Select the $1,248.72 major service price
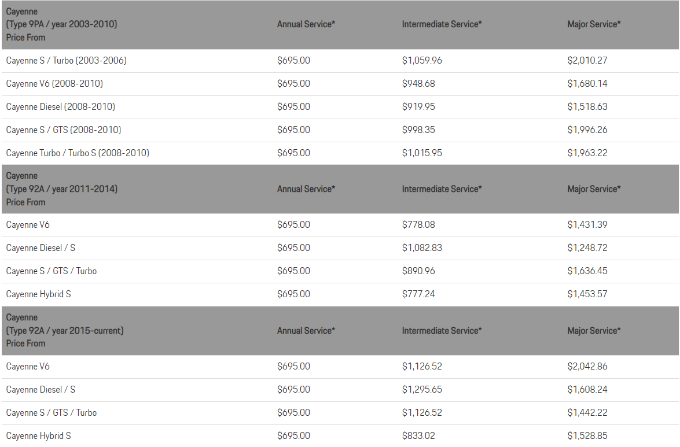This screenshot has height=447, width=680. pyautogui.click(x=587, y=248)
